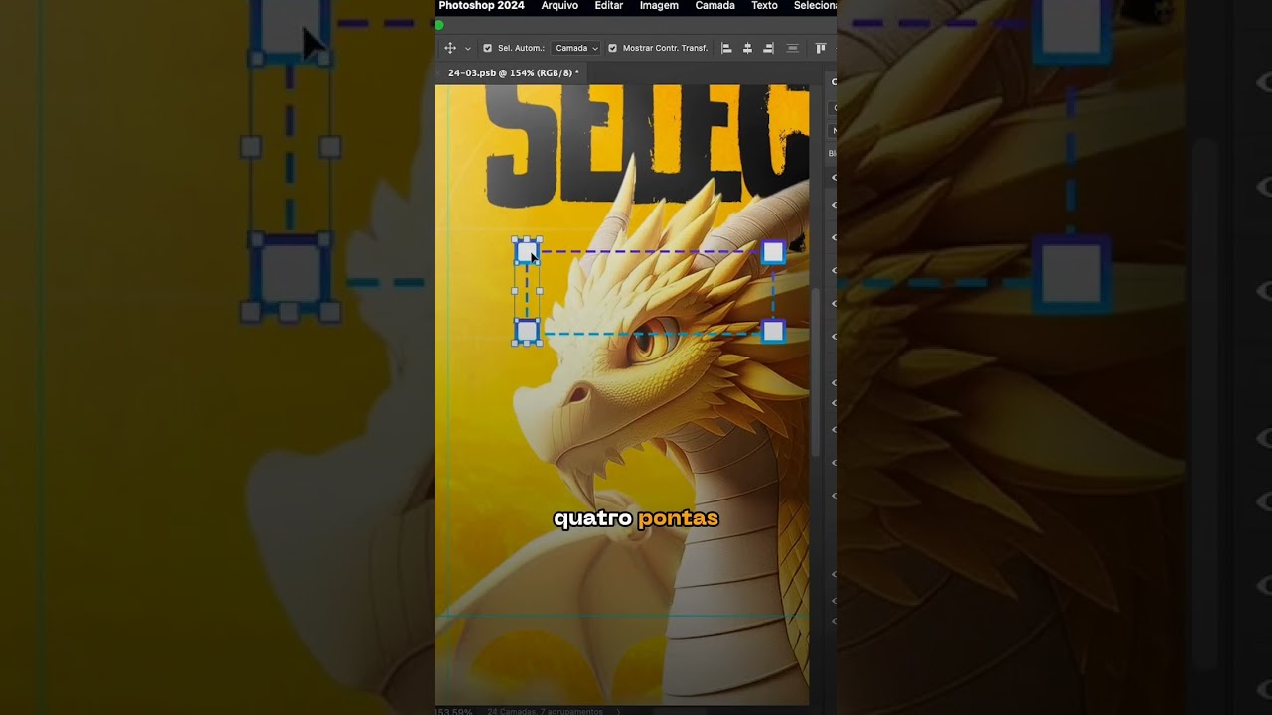The height and width of the screenshot is (715, 1272).
Task: Align right edges icon
Action: coord(768,48)
